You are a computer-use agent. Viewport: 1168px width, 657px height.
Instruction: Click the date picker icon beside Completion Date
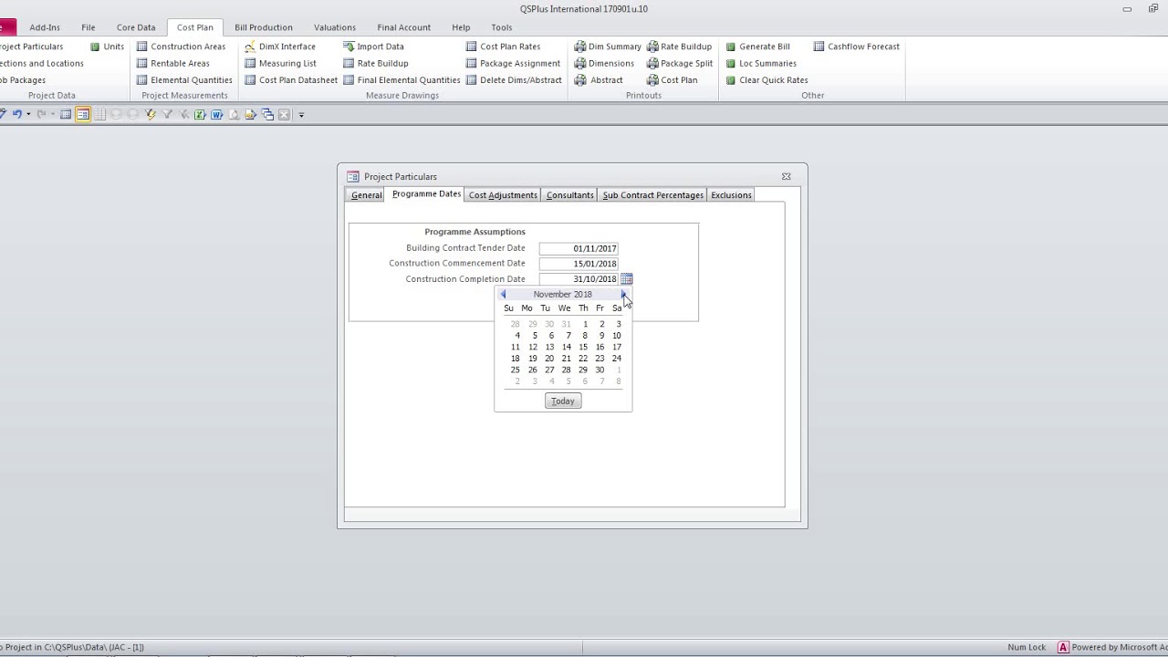[x=627, y=279]
